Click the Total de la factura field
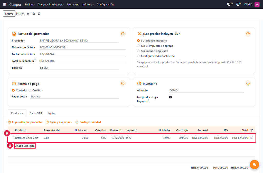 (82, 61)
